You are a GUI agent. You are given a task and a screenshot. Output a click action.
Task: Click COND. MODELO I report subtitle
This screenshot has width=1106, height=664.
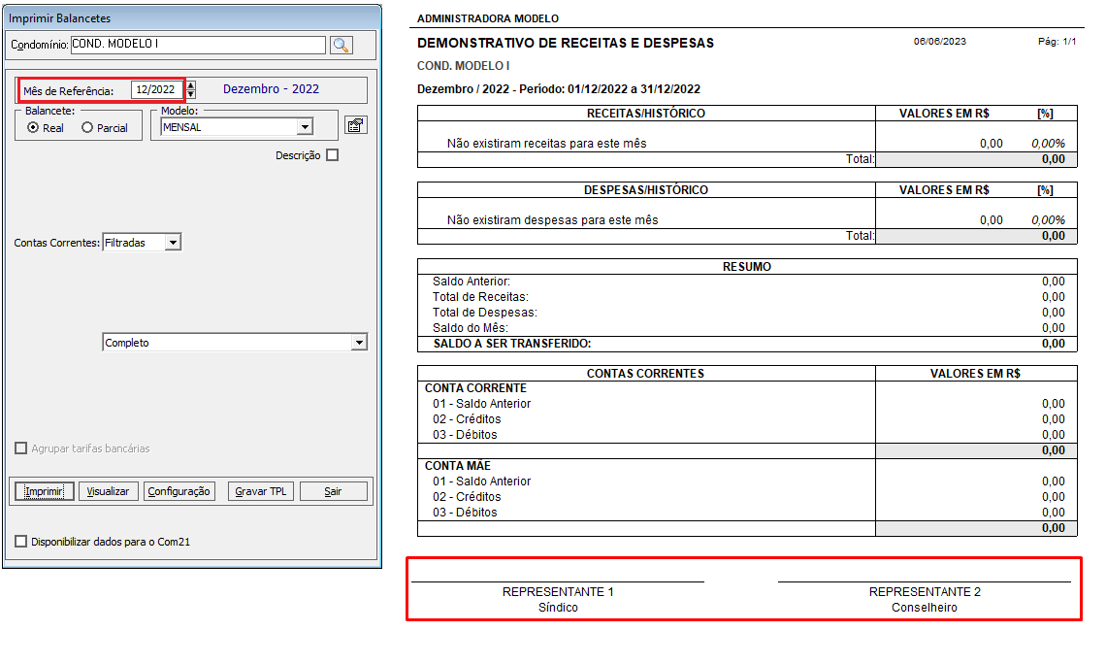(x=463, y=66)
